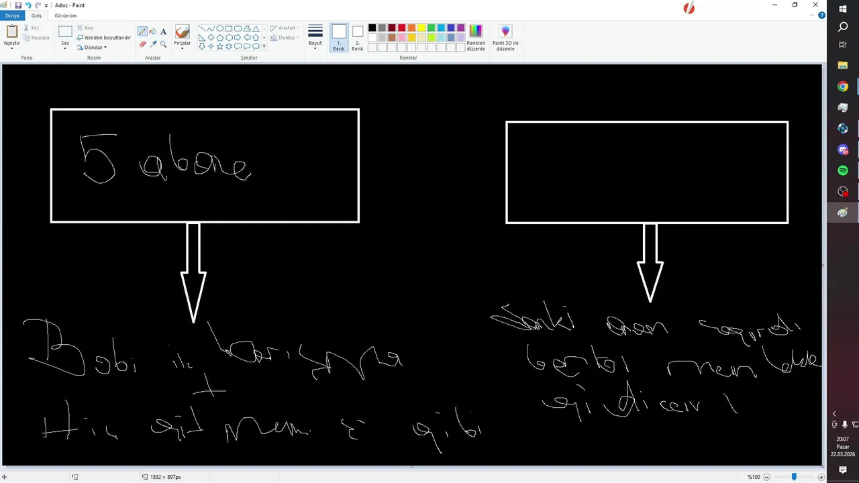Image resolution: width=859 pixels, height=483 pixels.
Task: Open Renkleri düzenle color editor
Action: point(475,38)
